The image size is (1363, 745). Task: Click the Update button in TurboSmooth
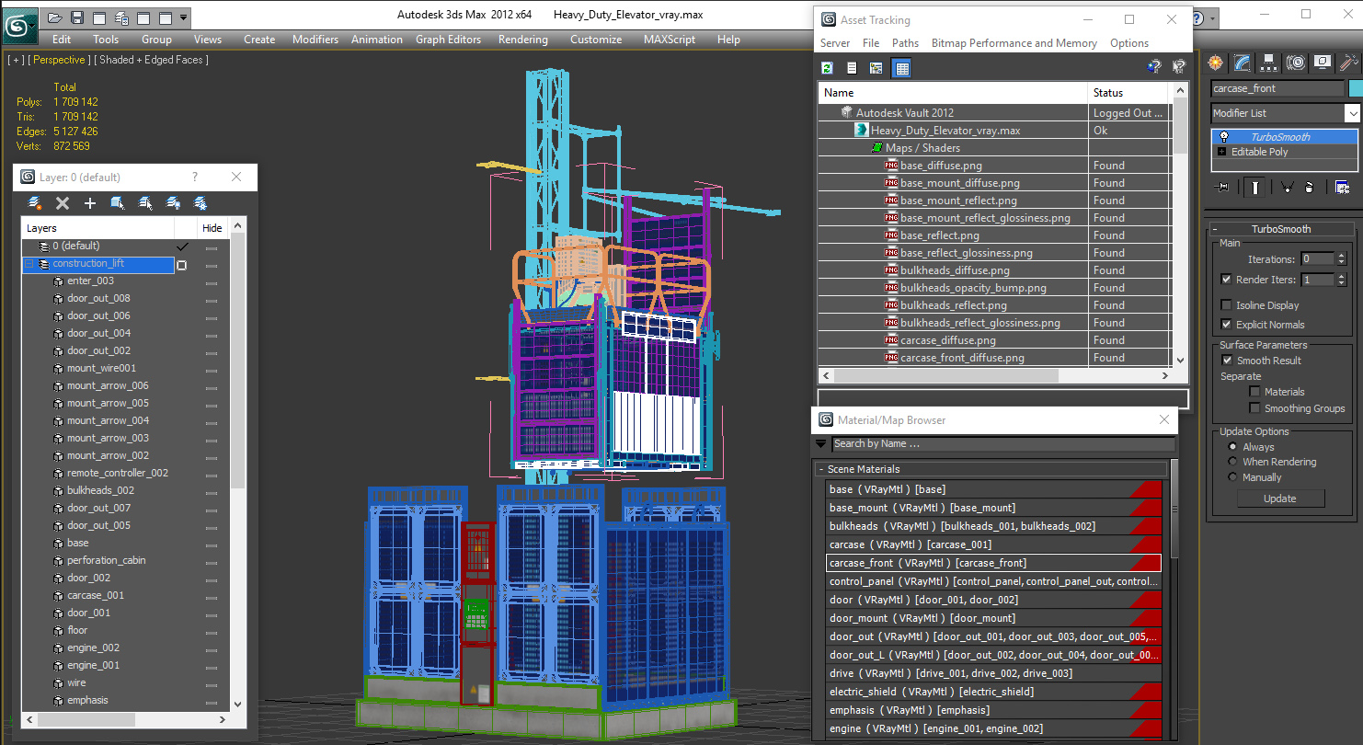click(x=1280, y=499)
